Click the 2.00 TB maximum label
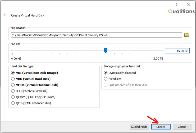Viewport: 196px width, 133px height. coord(158,59)
